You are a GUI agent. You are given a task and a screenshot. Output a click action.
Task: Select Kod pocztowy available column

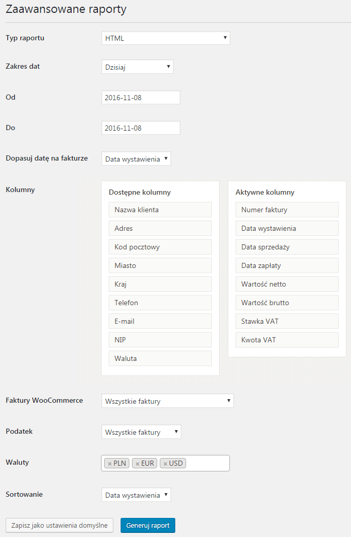pos(160,247)
